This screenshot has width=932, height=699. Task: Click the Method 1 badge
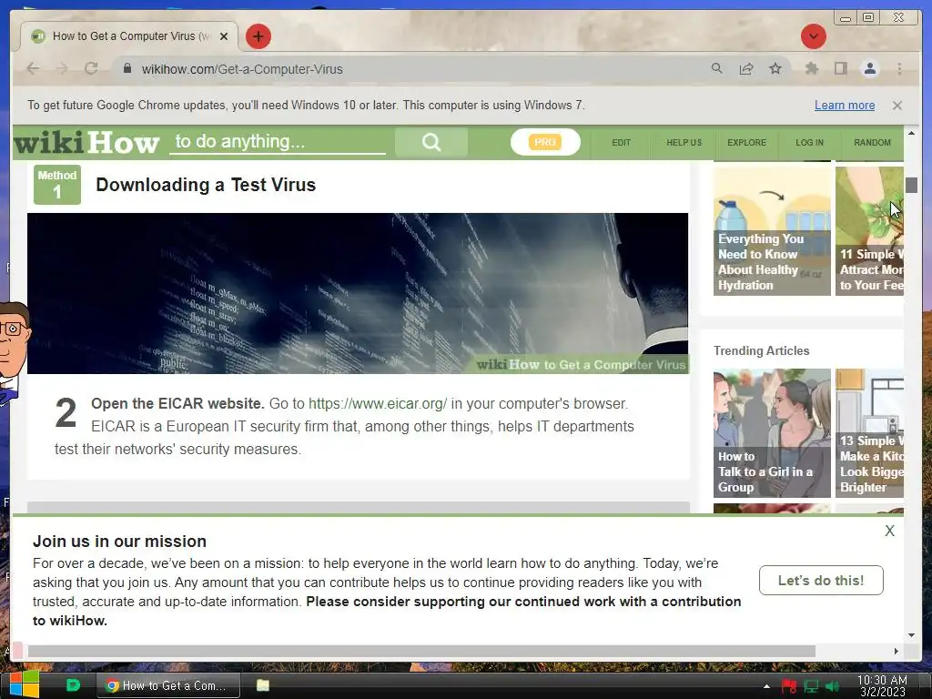pyautogui.click(x=57, y=185)
